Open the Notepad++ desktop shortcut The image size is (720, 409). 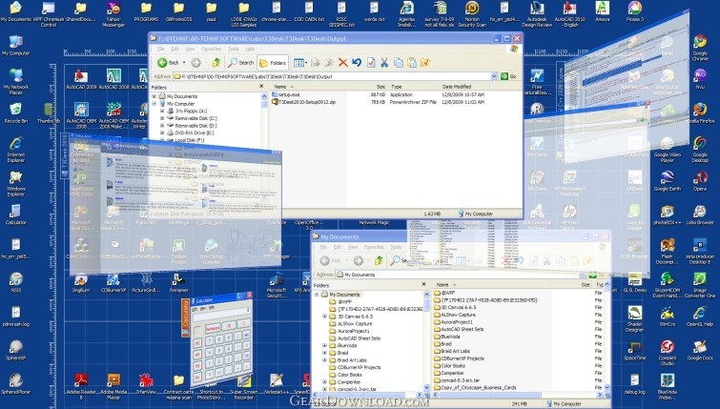tap(277, 384)
